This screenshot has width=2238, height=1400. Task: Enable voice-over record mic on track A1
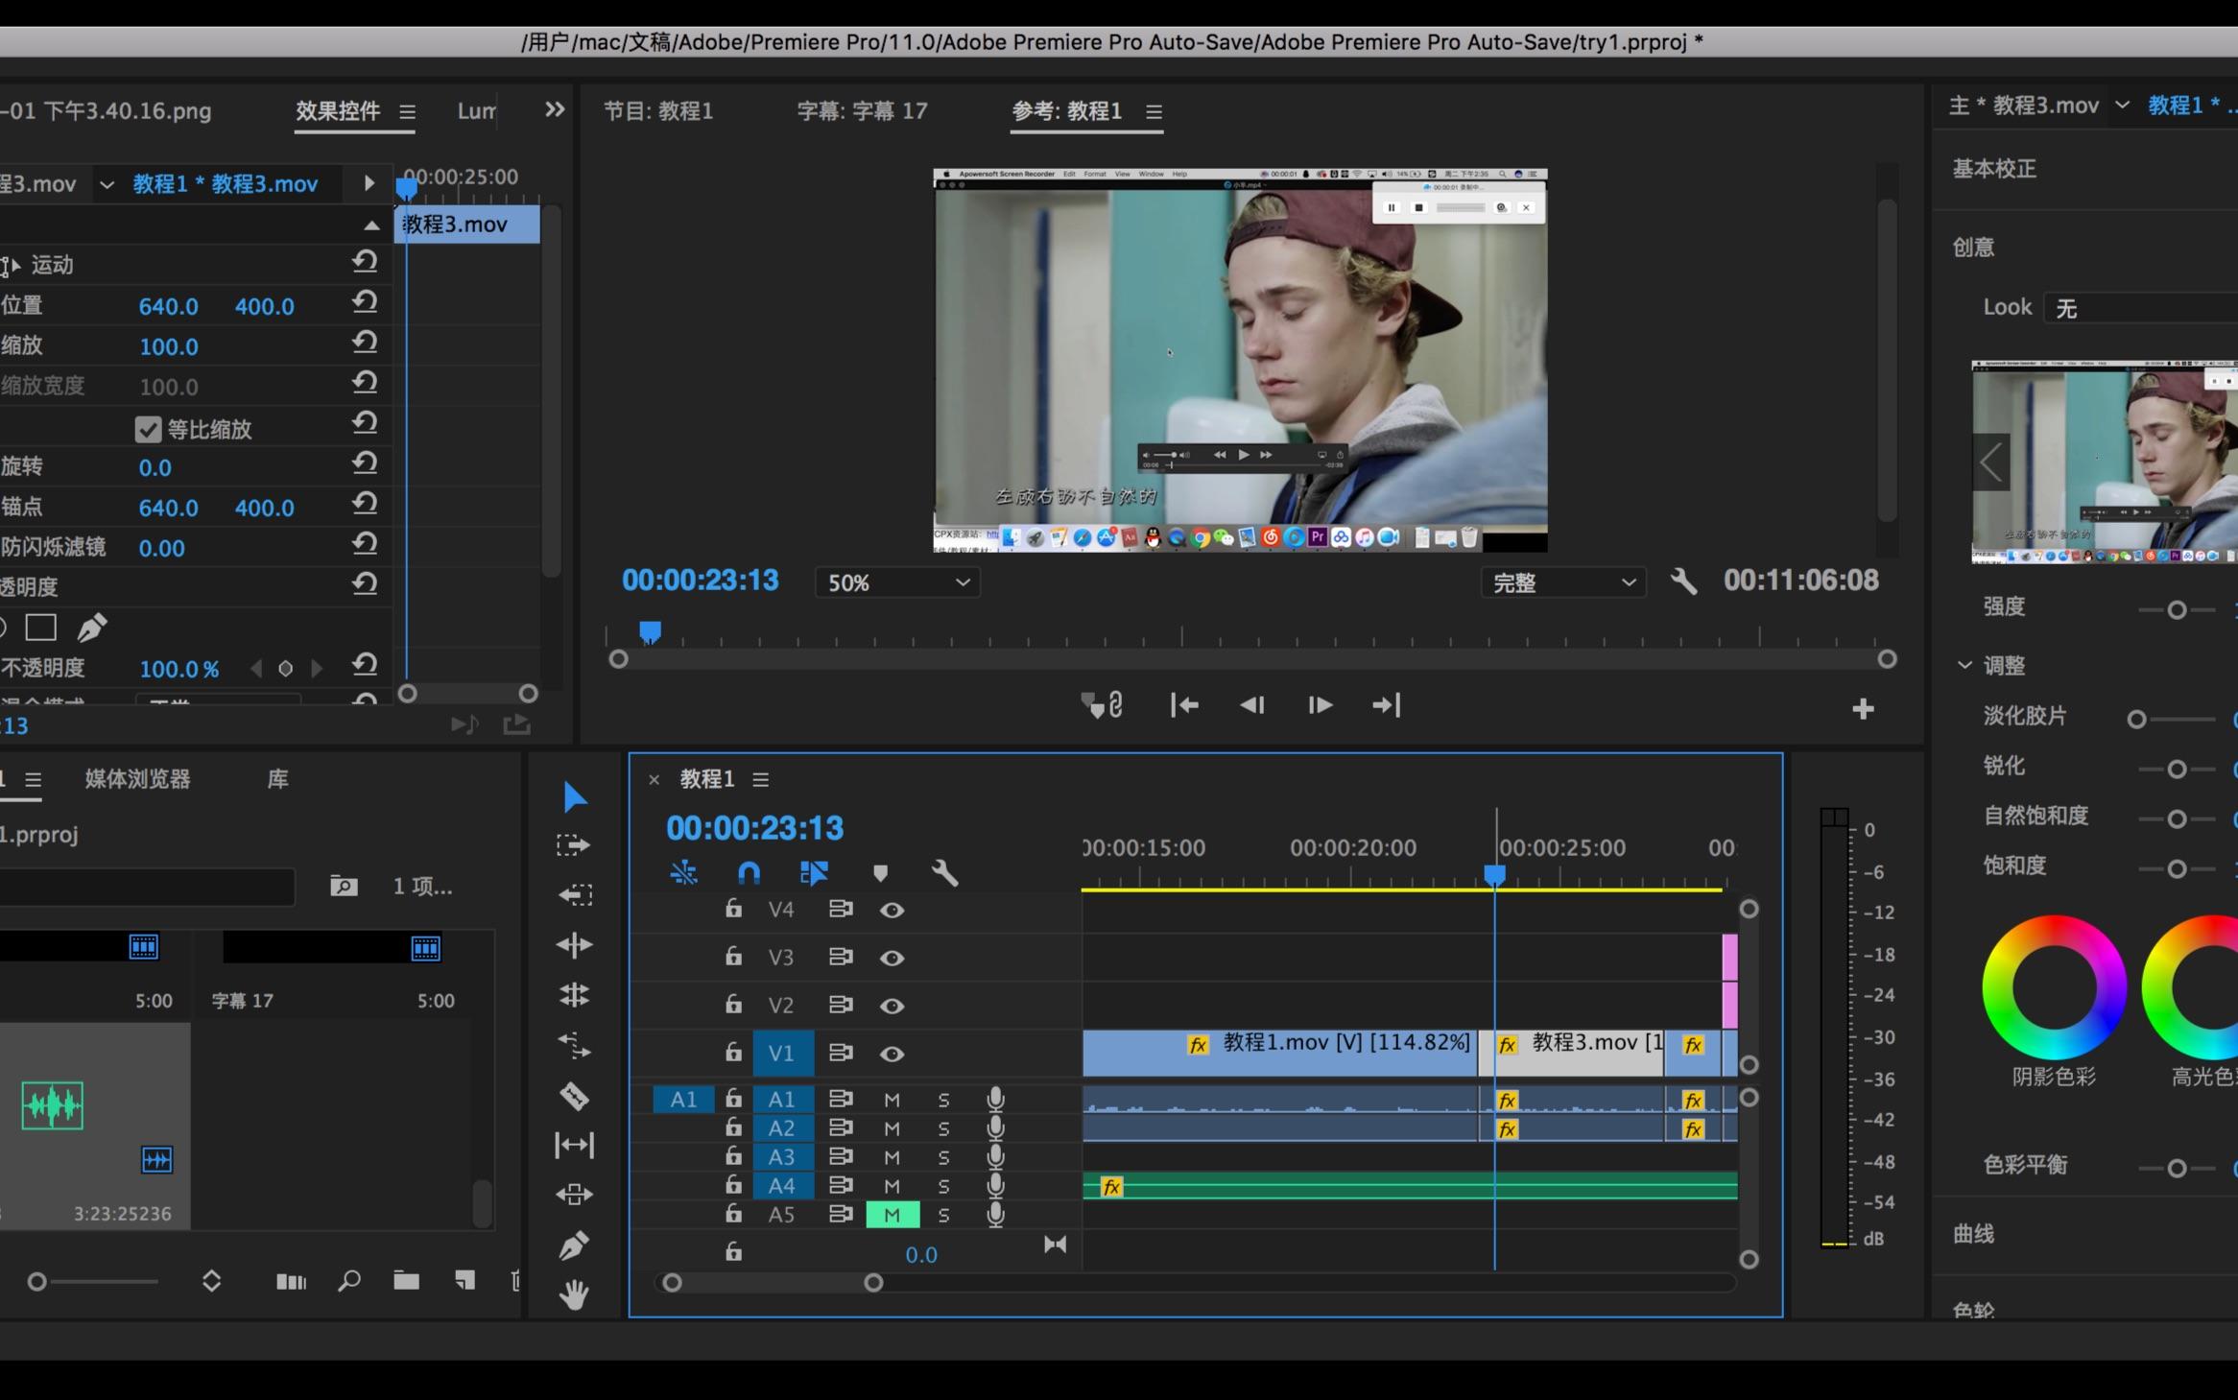[996, 1100]
